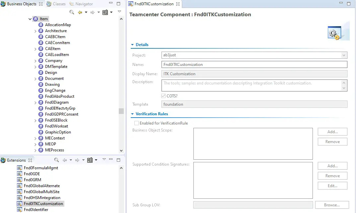The width and height of the screenshot is (356, 213).
Task: Open the Business Objects view menu
Action: [119, 11]
